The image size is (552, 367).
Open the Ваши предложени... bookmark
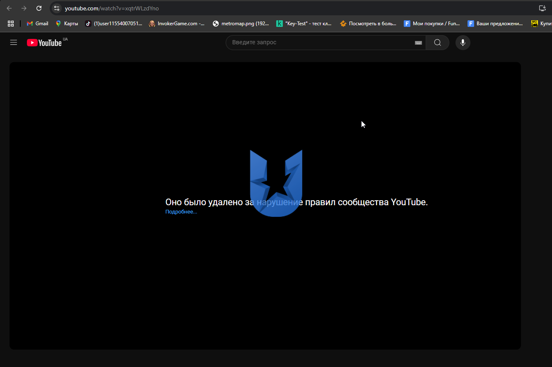[x=496, y=24]
